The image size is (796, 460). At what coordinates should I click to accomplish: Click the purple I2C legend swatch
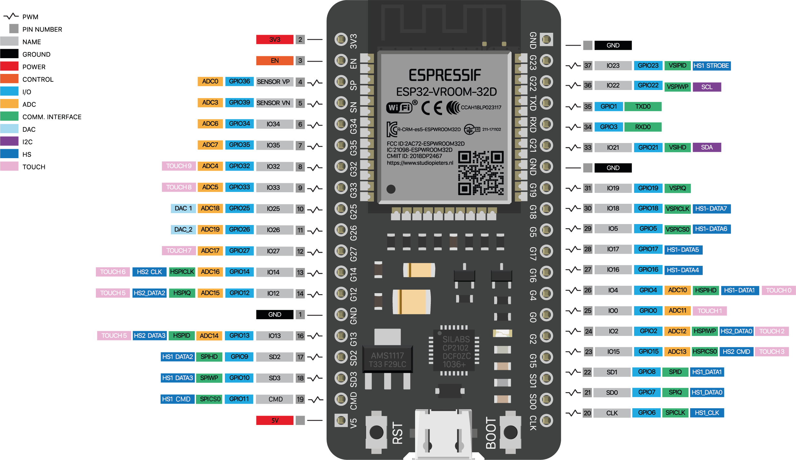[x=9, y=141]
